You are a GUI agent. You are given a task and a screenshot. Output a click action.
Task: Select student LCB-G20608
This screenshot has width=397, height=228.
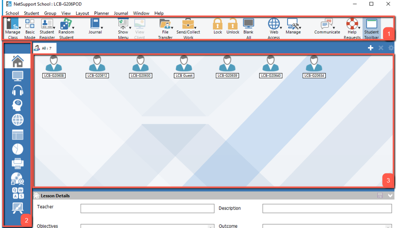click(54, 67)
